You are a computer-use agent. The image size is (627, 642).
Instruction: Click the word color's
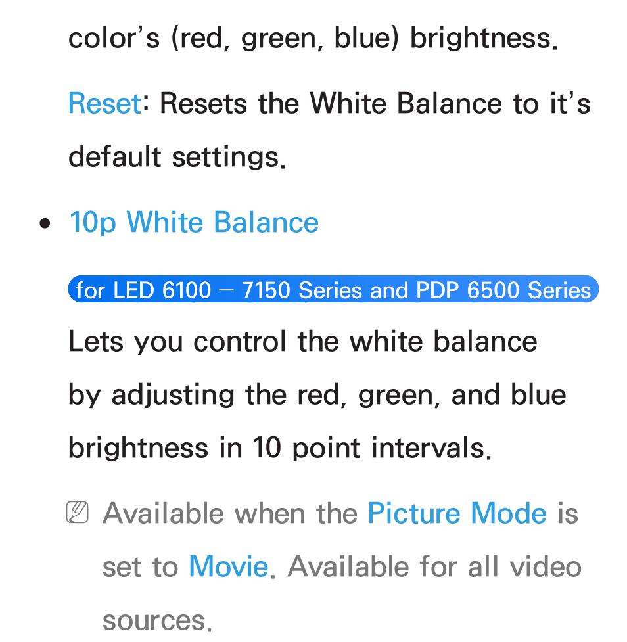[x=114, y=38]
